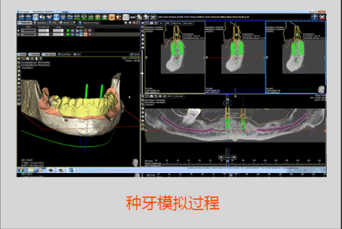Viewport: 342px width, 229px height.
Task: Select the first implant row radio button
Action: [x=18, y=31]
